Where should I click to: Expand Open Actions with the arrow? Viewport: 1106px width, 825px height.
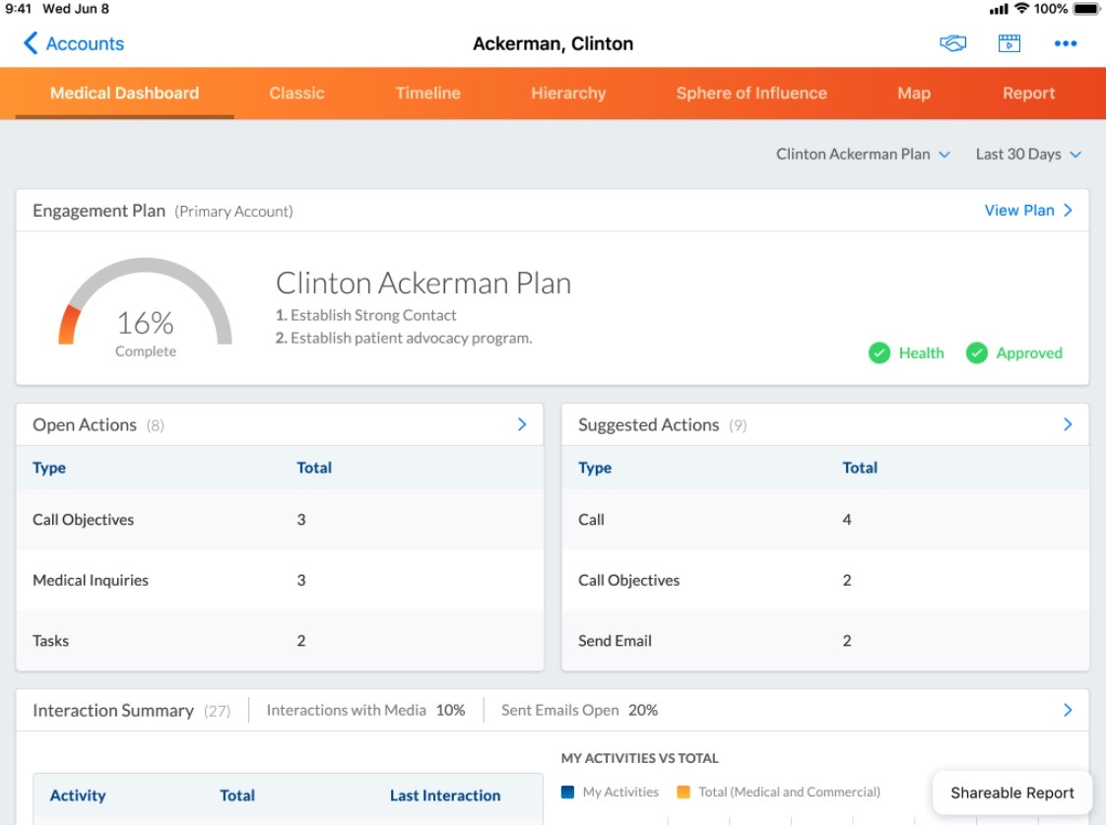(522, 424)
